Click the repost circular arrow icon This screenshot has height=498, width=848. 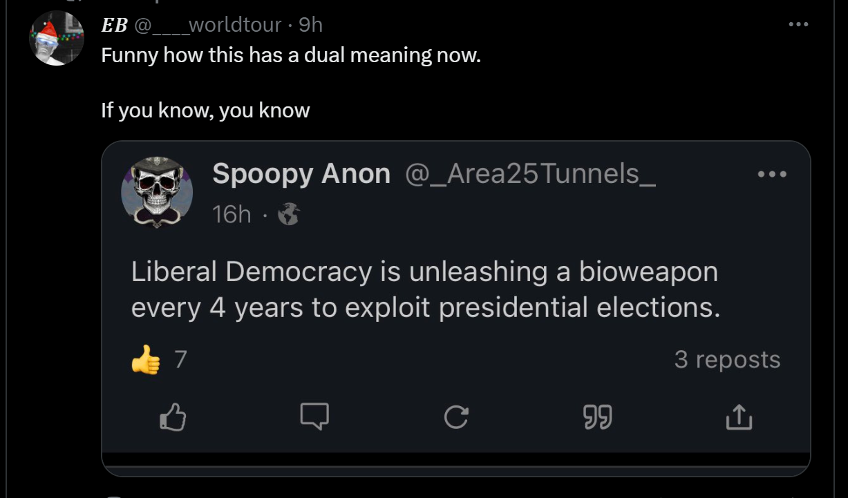tap(455, 416)
